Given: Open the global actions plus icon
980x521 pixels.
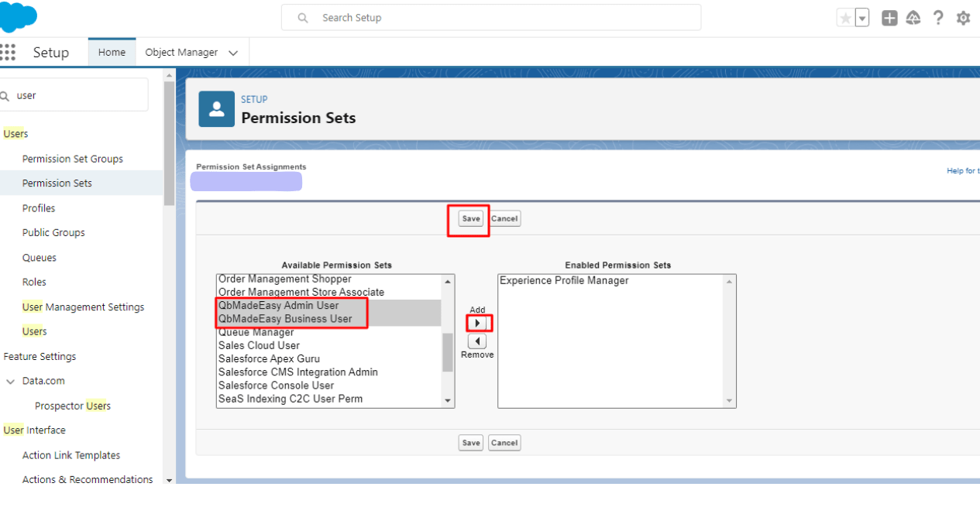Looking at the screenshot, I should coord(889,18).
